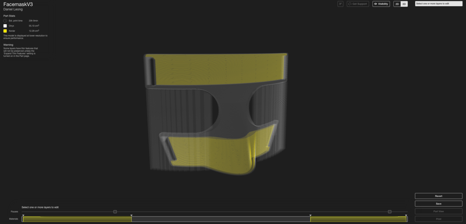This screenshot has width=466, height=224.
Task: Switch to 2D view
Action: (x=397, y=4)
